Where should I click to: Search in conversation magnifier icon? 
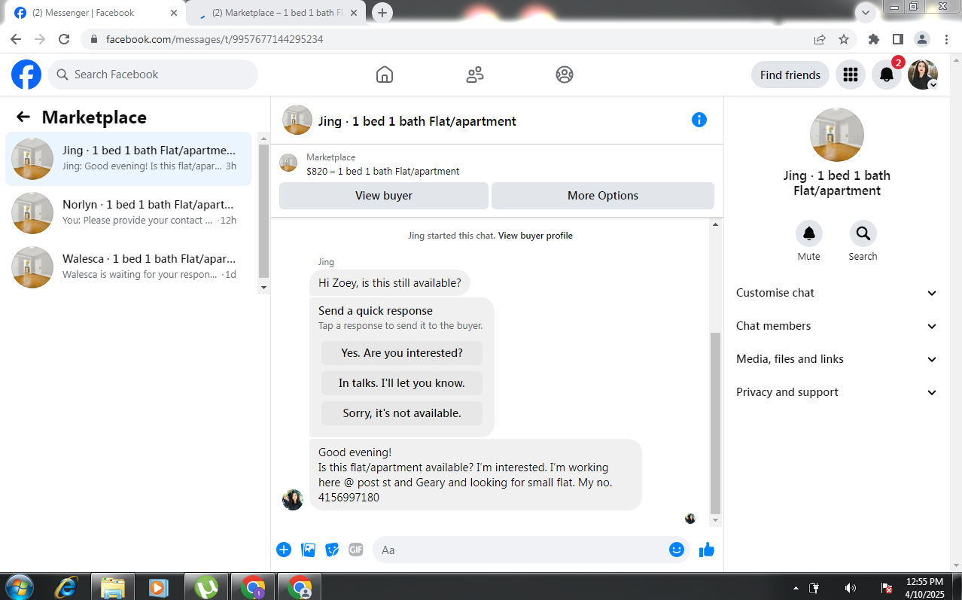coord(863,233)
